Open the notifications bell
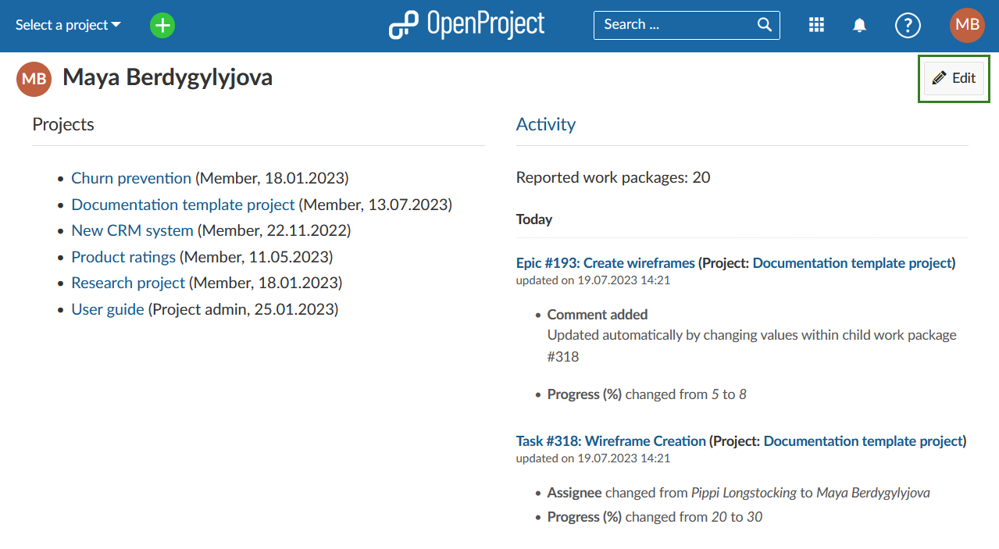The width and height of the screenshot is (999, 549). click(859, 25)
